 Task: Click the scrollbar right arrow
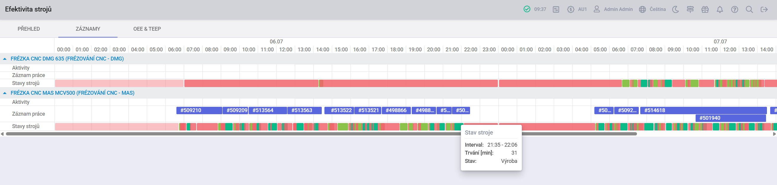point(774,134)
